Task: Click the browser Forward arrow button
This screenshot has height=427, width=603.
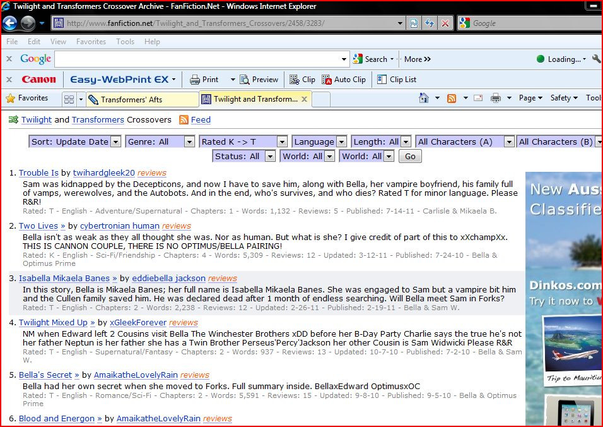Action: (x=28, y=23)
